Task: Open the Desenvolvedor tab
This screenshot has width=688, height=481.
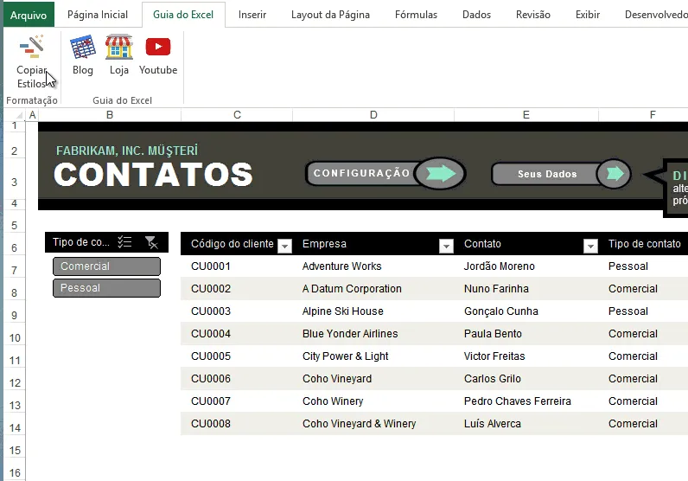Action: coord(656,15)
